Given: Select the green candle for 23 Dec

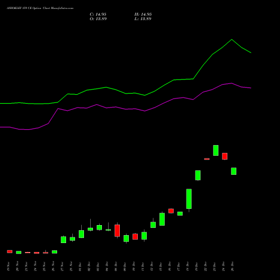Looking at the screenshot, I should click(216, 150).
